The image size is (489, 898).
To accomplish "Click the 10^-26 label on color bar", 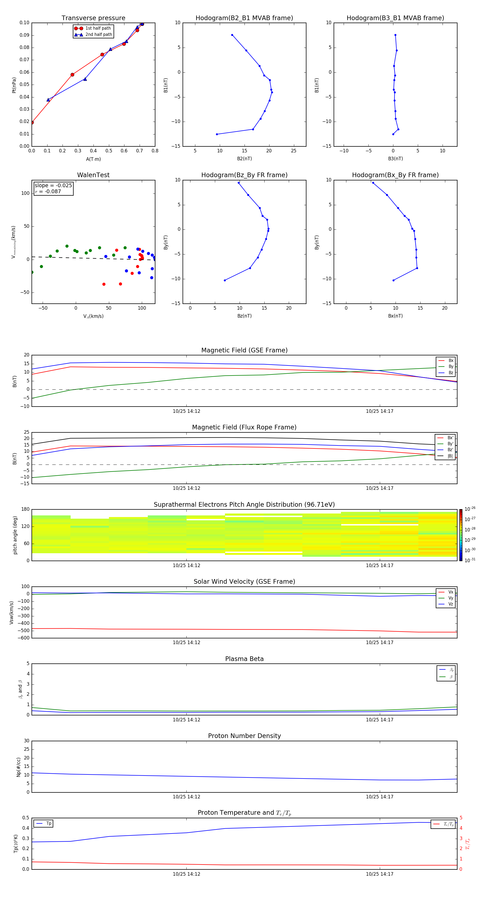I will [x=470, y=509].
